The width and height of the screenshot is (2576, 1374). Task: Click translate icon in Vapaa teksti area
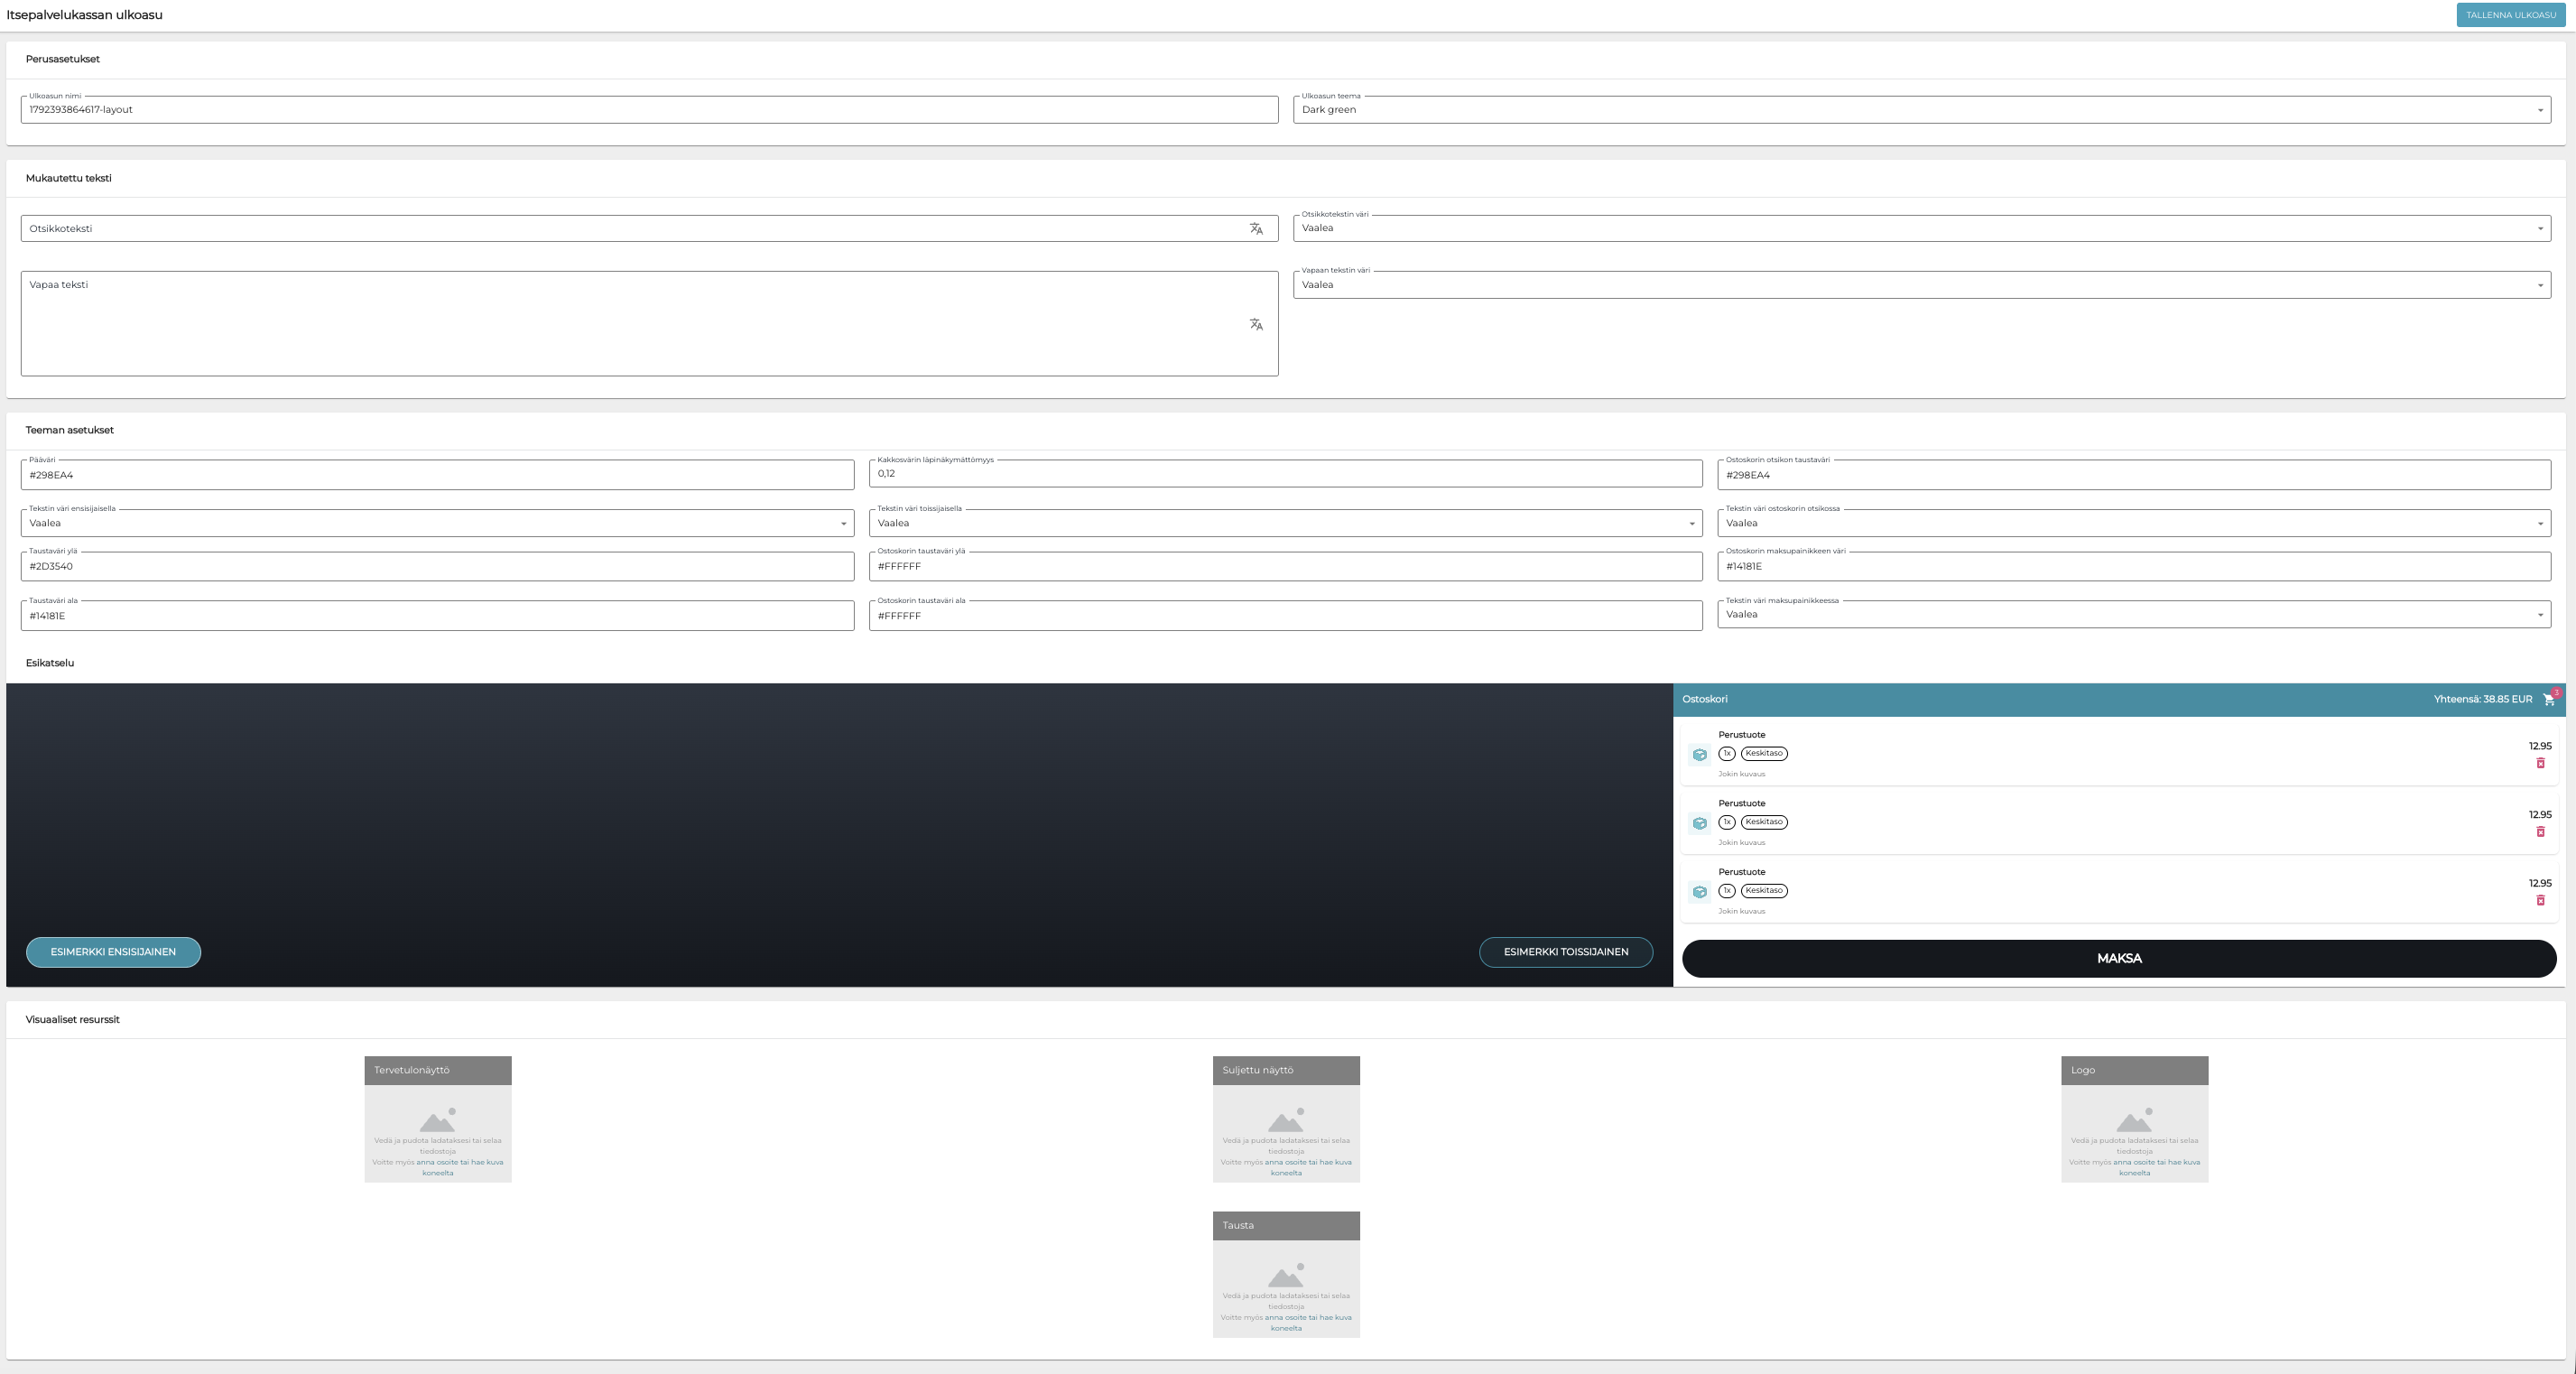1256,324
